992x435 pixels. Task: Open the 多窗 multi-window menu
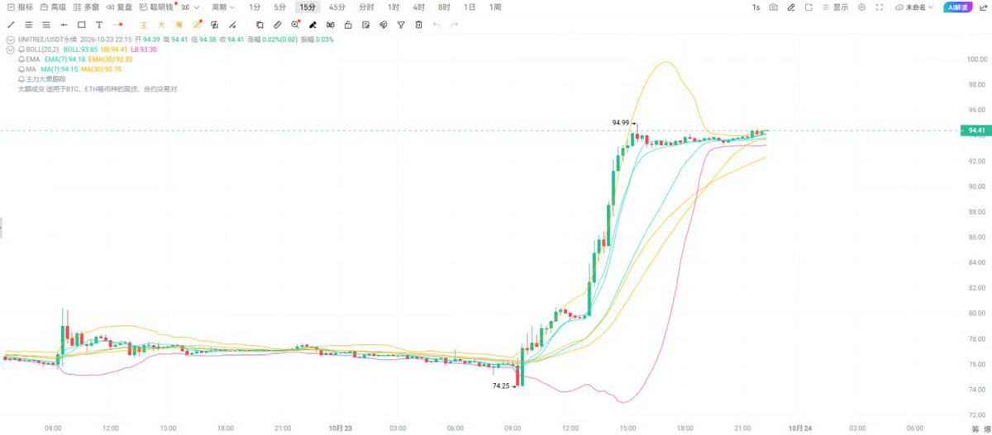coord(86,7)
